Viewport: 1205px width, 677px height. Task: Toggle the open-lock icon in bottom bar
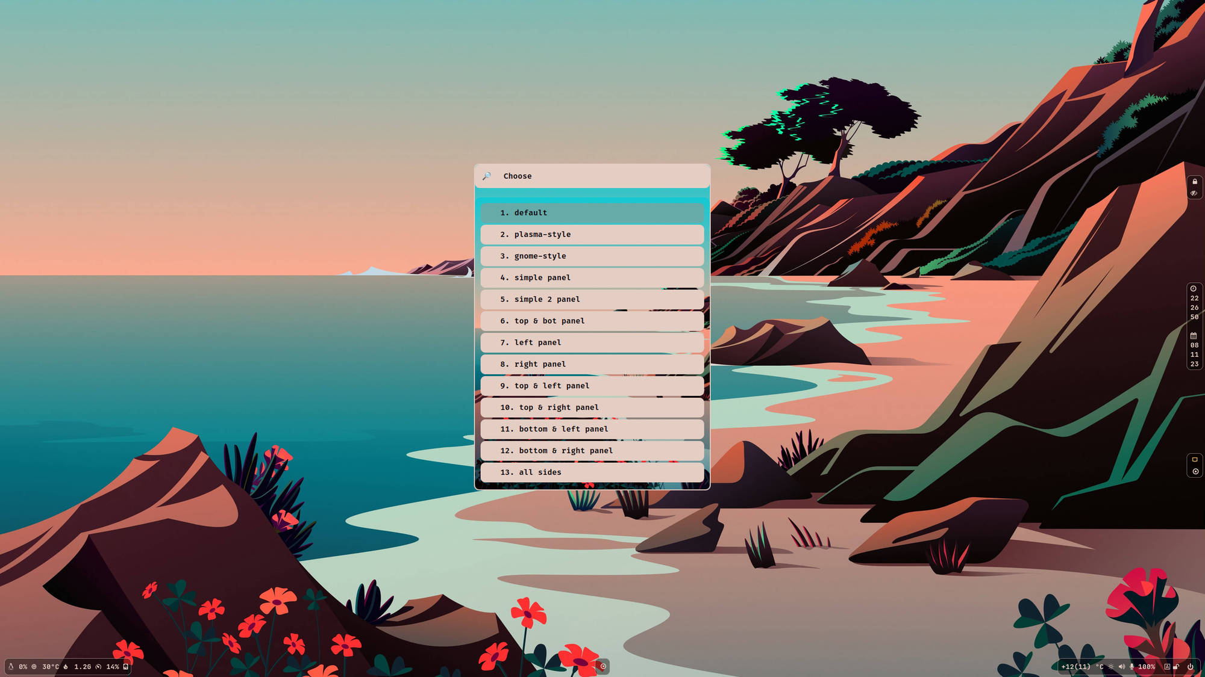[x=1176, y=667]
